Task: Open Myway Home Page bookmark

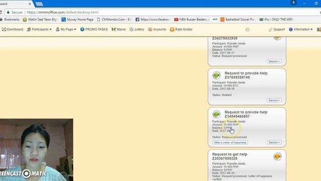Action: coord(77,20)
